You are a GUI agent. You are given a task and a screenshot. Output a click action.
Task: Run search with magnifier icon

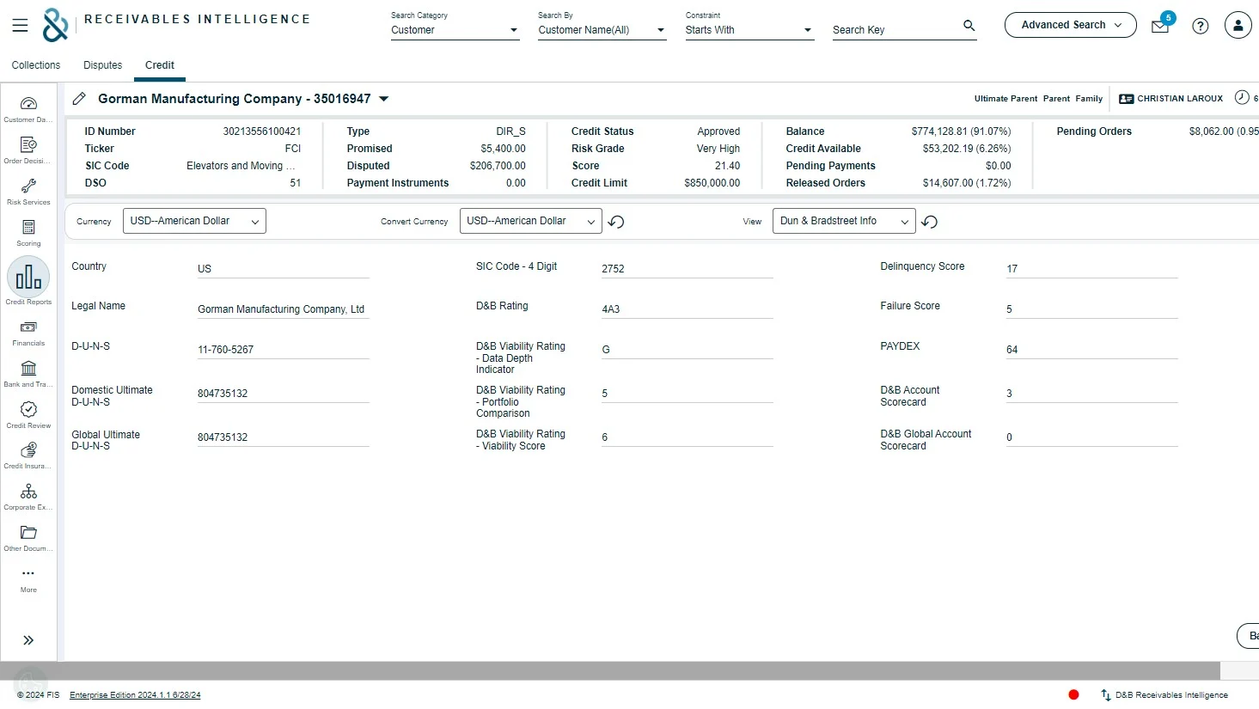[x=969, y=26]
